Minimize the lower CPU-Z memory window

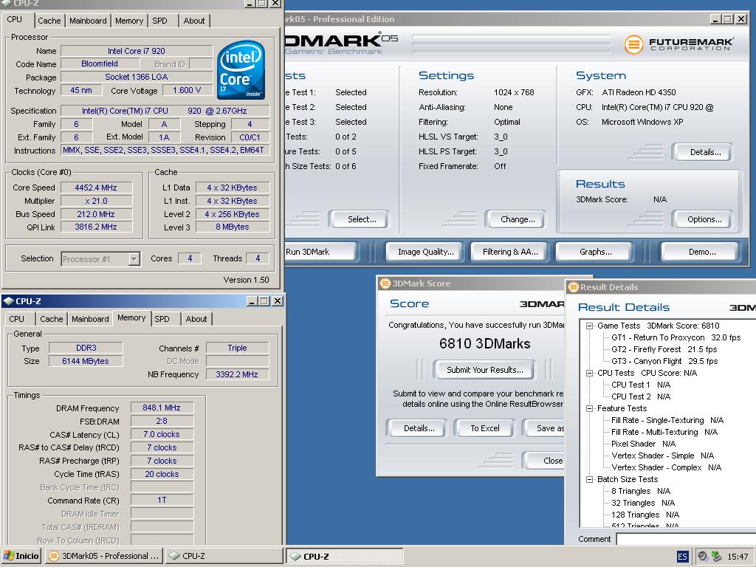(x=252, y=301)
